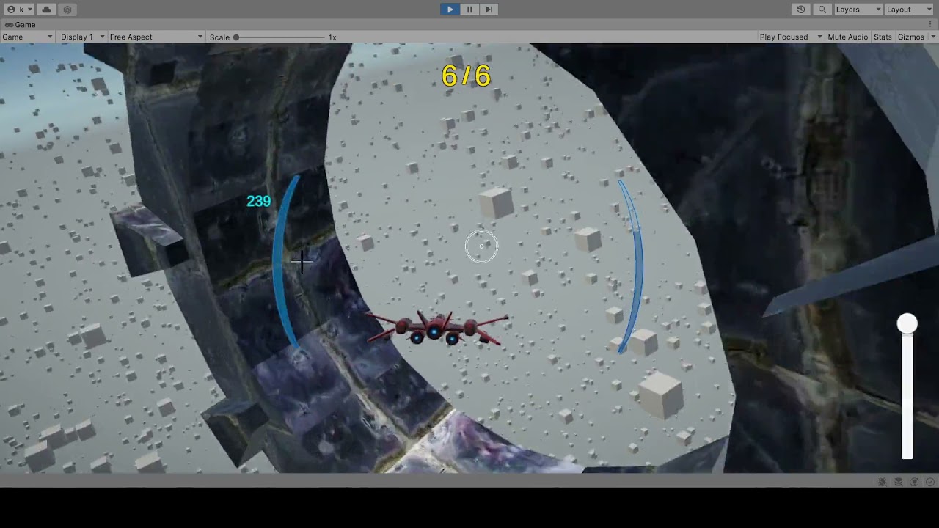Open the global search magnifier icon

point(822,10)
